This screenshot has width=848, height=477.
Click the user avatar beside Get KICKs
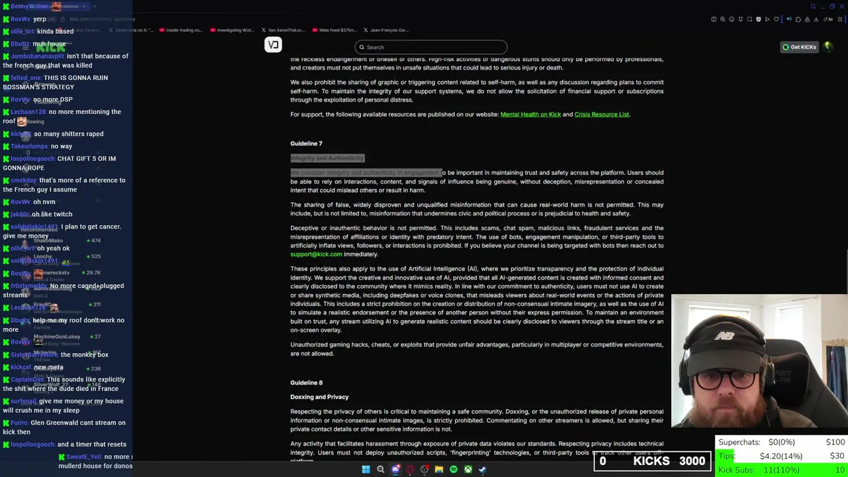click(x=828, y=47)
